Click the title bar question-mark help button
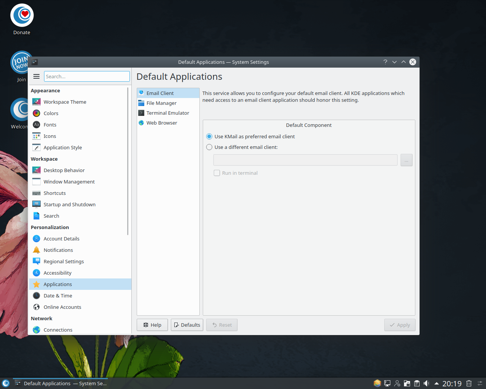This screenshot has height=389, width=486. [385, 62]
